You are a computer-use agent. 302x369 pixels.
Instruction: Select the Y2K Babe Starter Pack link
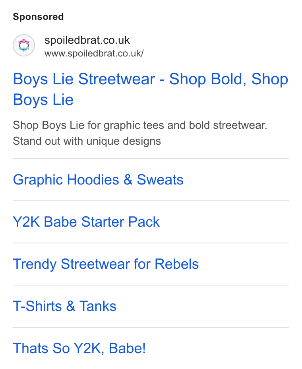86,222
